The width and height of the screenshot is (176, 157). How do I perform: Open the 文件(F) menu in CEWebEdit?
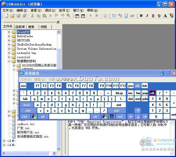click(8, 10)
